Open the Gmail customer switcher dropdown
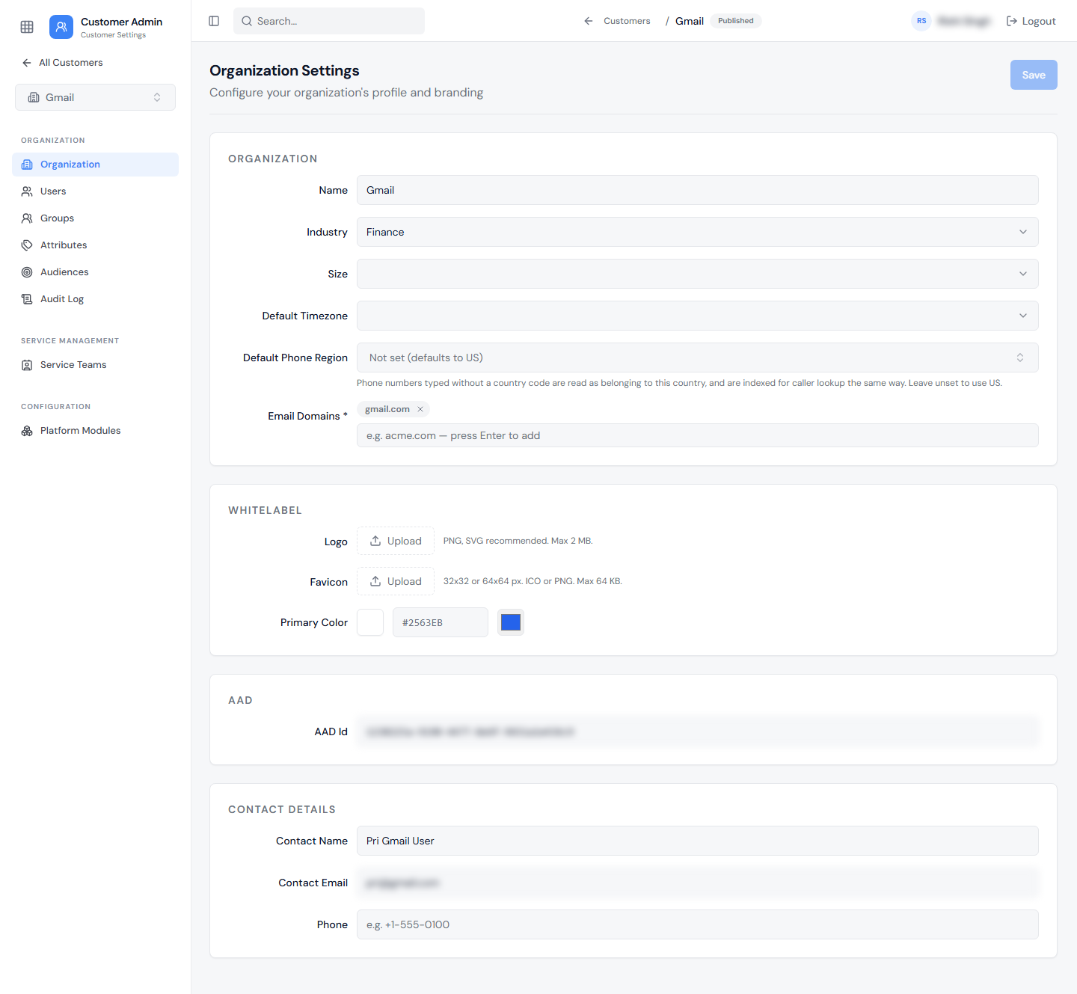Screen dimensions: 1077x994 point(95,97)
